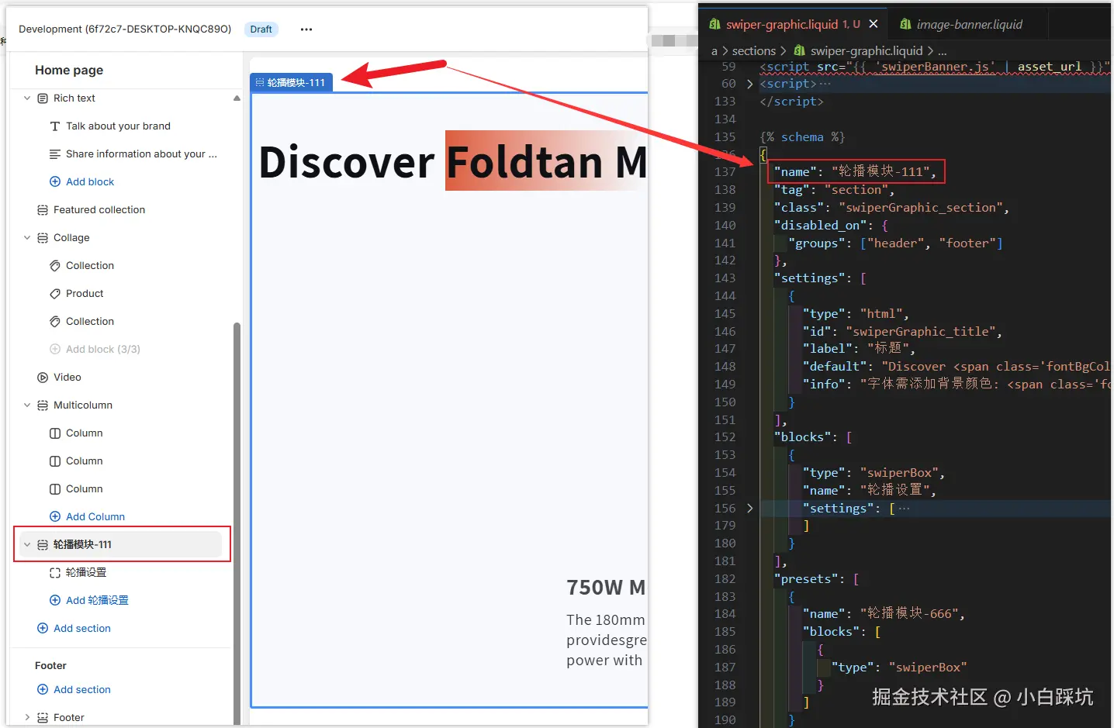Click the block icon beside 轮播设置
The width and height of the screenshot is (1114, 728).
55,573
